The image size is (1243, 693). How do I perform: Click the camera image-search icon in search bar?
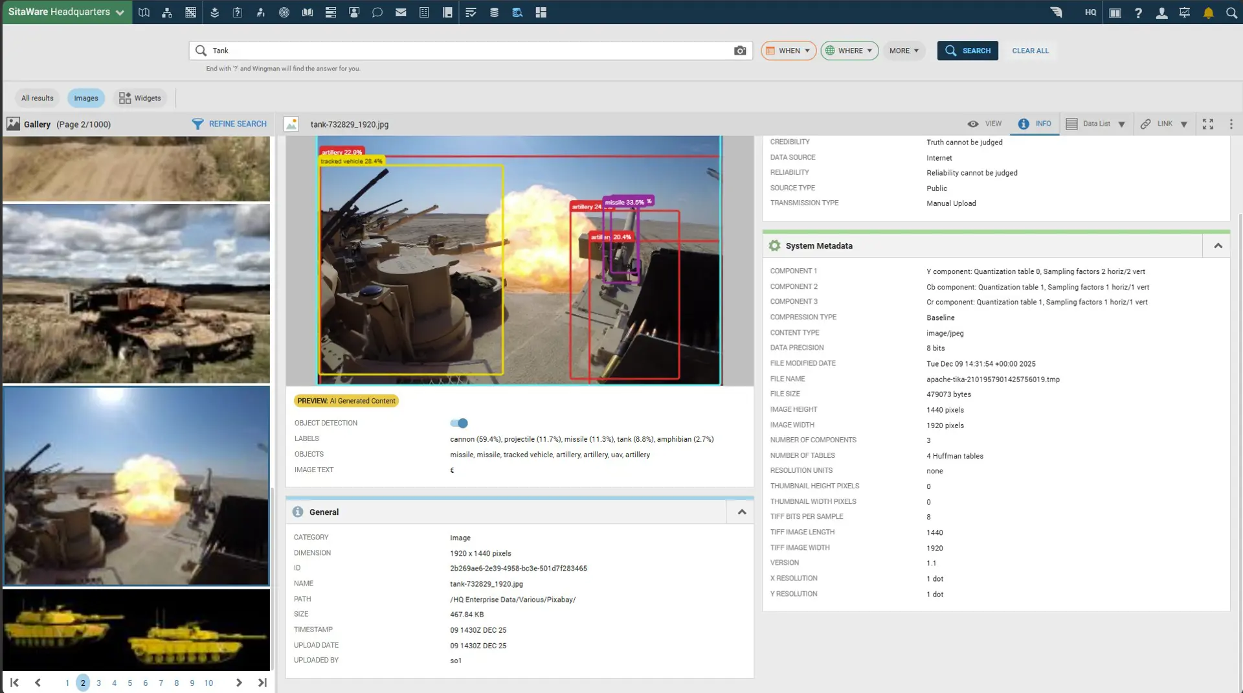pos(740,51)
